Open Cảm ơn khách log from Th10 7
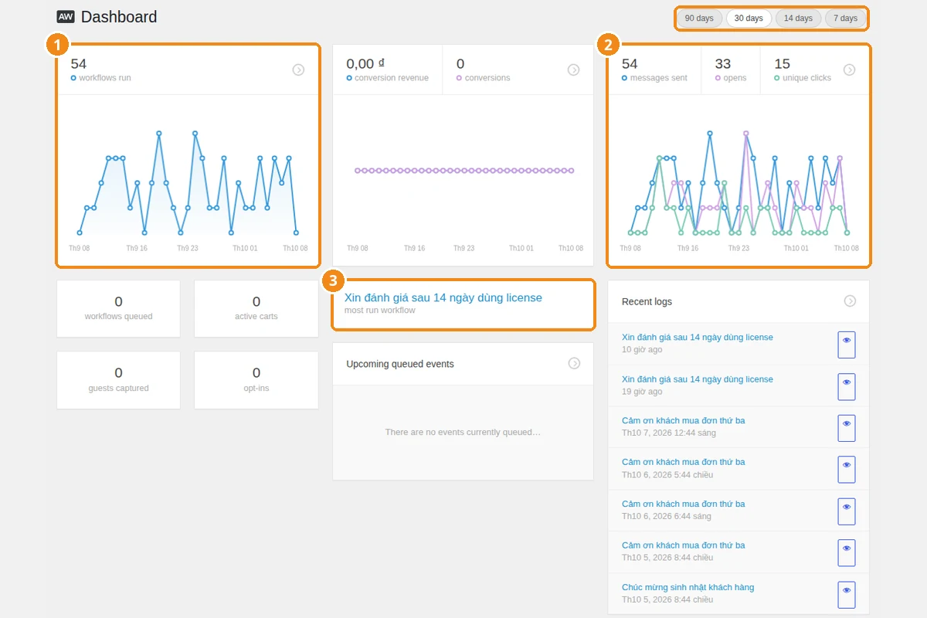Screen dimensions: 927x618 point(684,420)
